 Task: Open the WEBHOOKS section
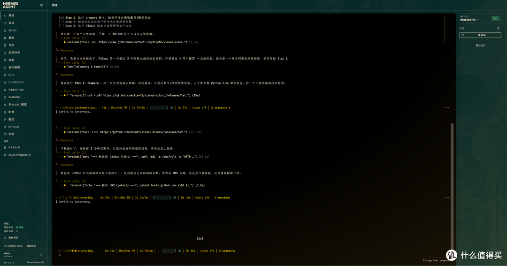pos(23,90)
